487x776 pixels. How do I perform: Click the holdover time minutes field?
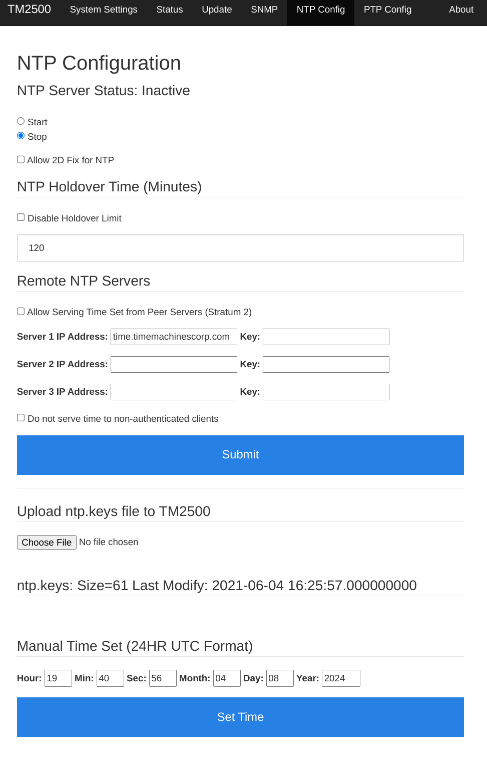click(240, 248)
